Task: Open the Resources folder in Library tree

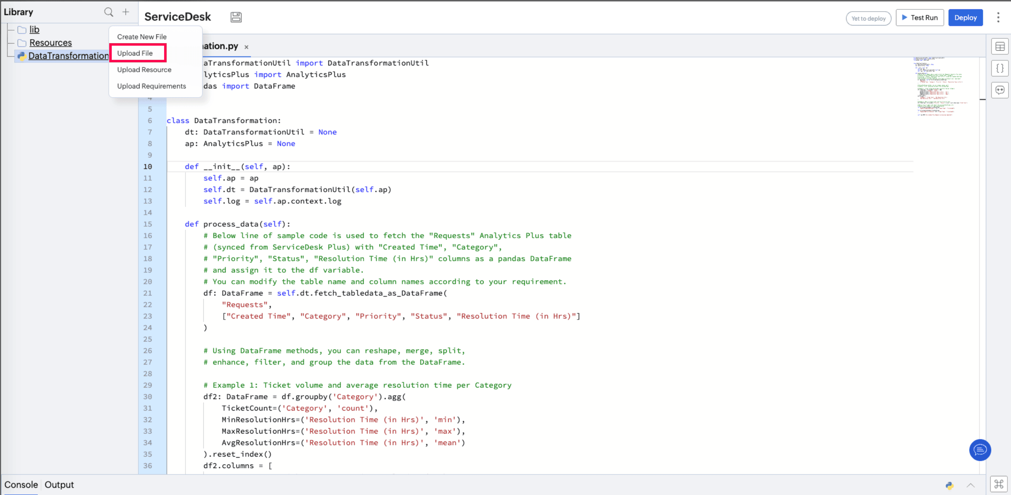Action: tap(51, 43)
